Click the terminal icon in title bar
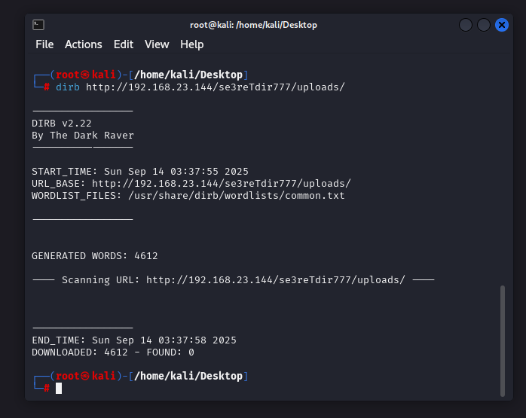 (x=38, y=25)
